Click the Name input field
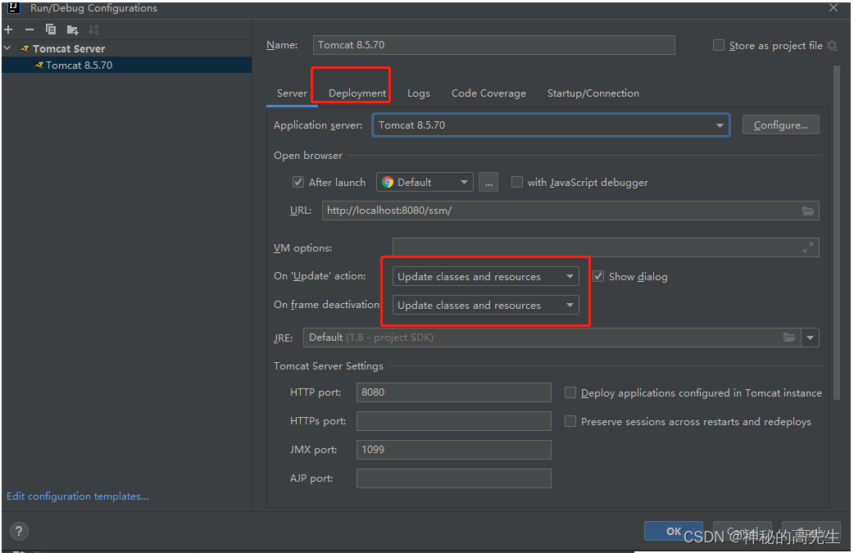 [x=494, y=45]
